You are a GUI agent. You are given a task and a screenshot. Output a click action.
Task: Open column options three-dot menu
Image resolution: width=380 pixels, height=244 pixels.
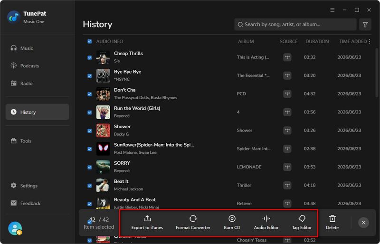pos(370,41)
